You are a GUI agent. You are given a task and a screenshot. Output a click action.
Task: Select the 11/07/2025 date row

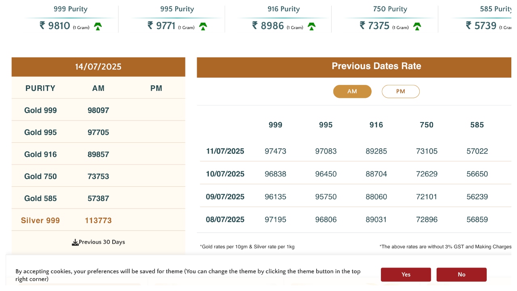tap(225, 151)
